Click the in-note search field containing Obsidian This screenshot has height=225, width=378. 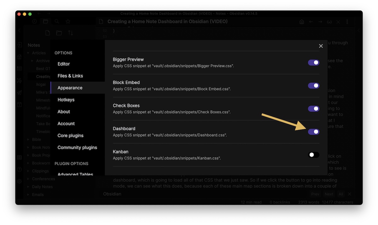pyautogui.click(x=205, y=194)
